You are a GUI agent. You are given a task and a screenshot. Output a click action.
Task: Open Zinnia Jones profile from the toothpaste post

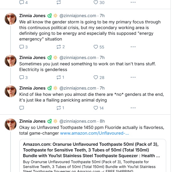(x=32, y=121)
